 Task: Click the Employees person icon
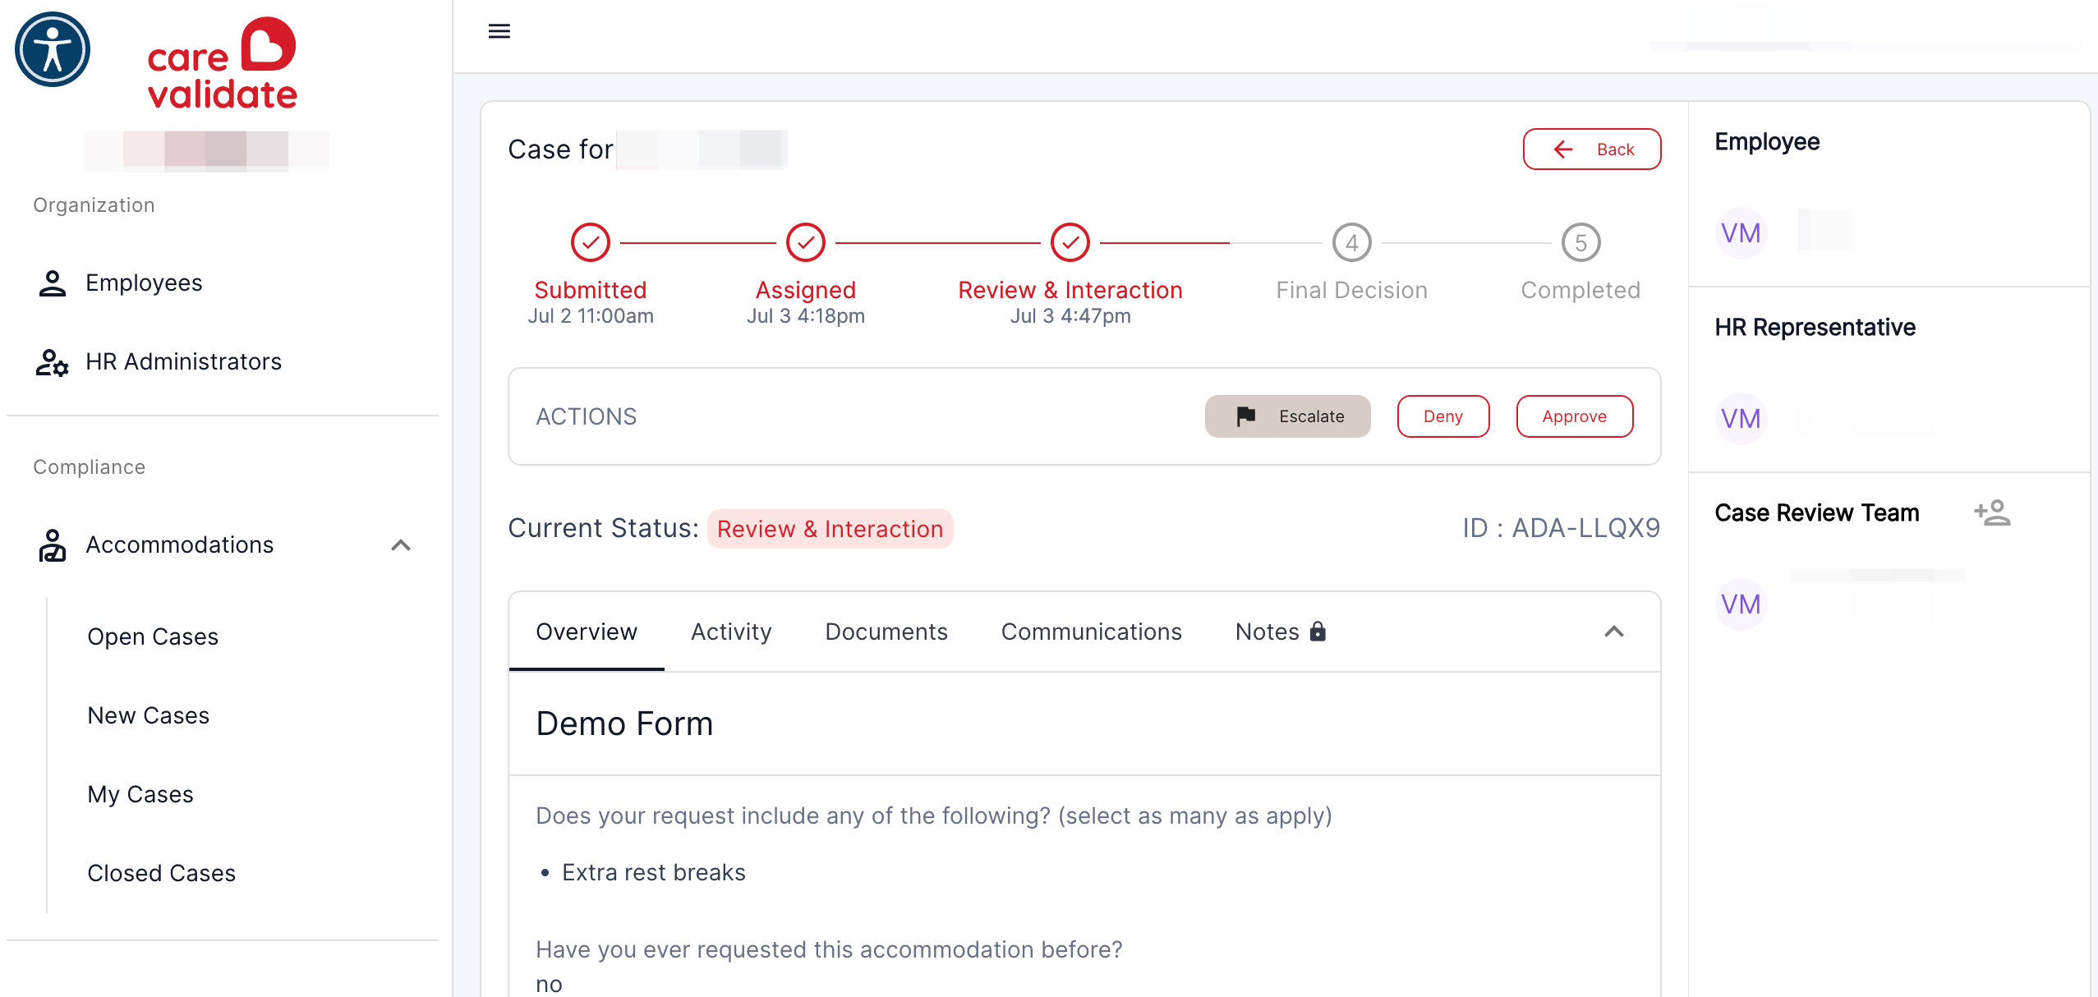click(52, 283)
